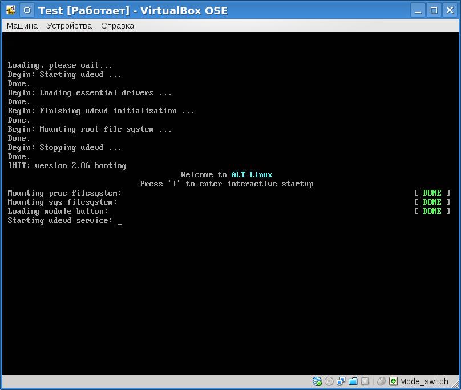Open the Устройства menu

[69, 26]
